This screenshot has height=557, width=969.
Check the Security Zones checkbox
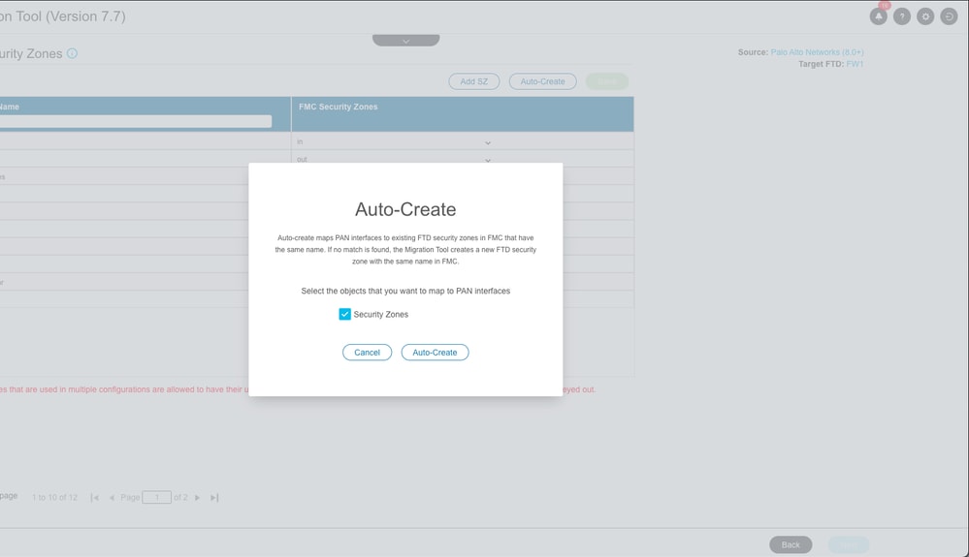click(345, 314)
